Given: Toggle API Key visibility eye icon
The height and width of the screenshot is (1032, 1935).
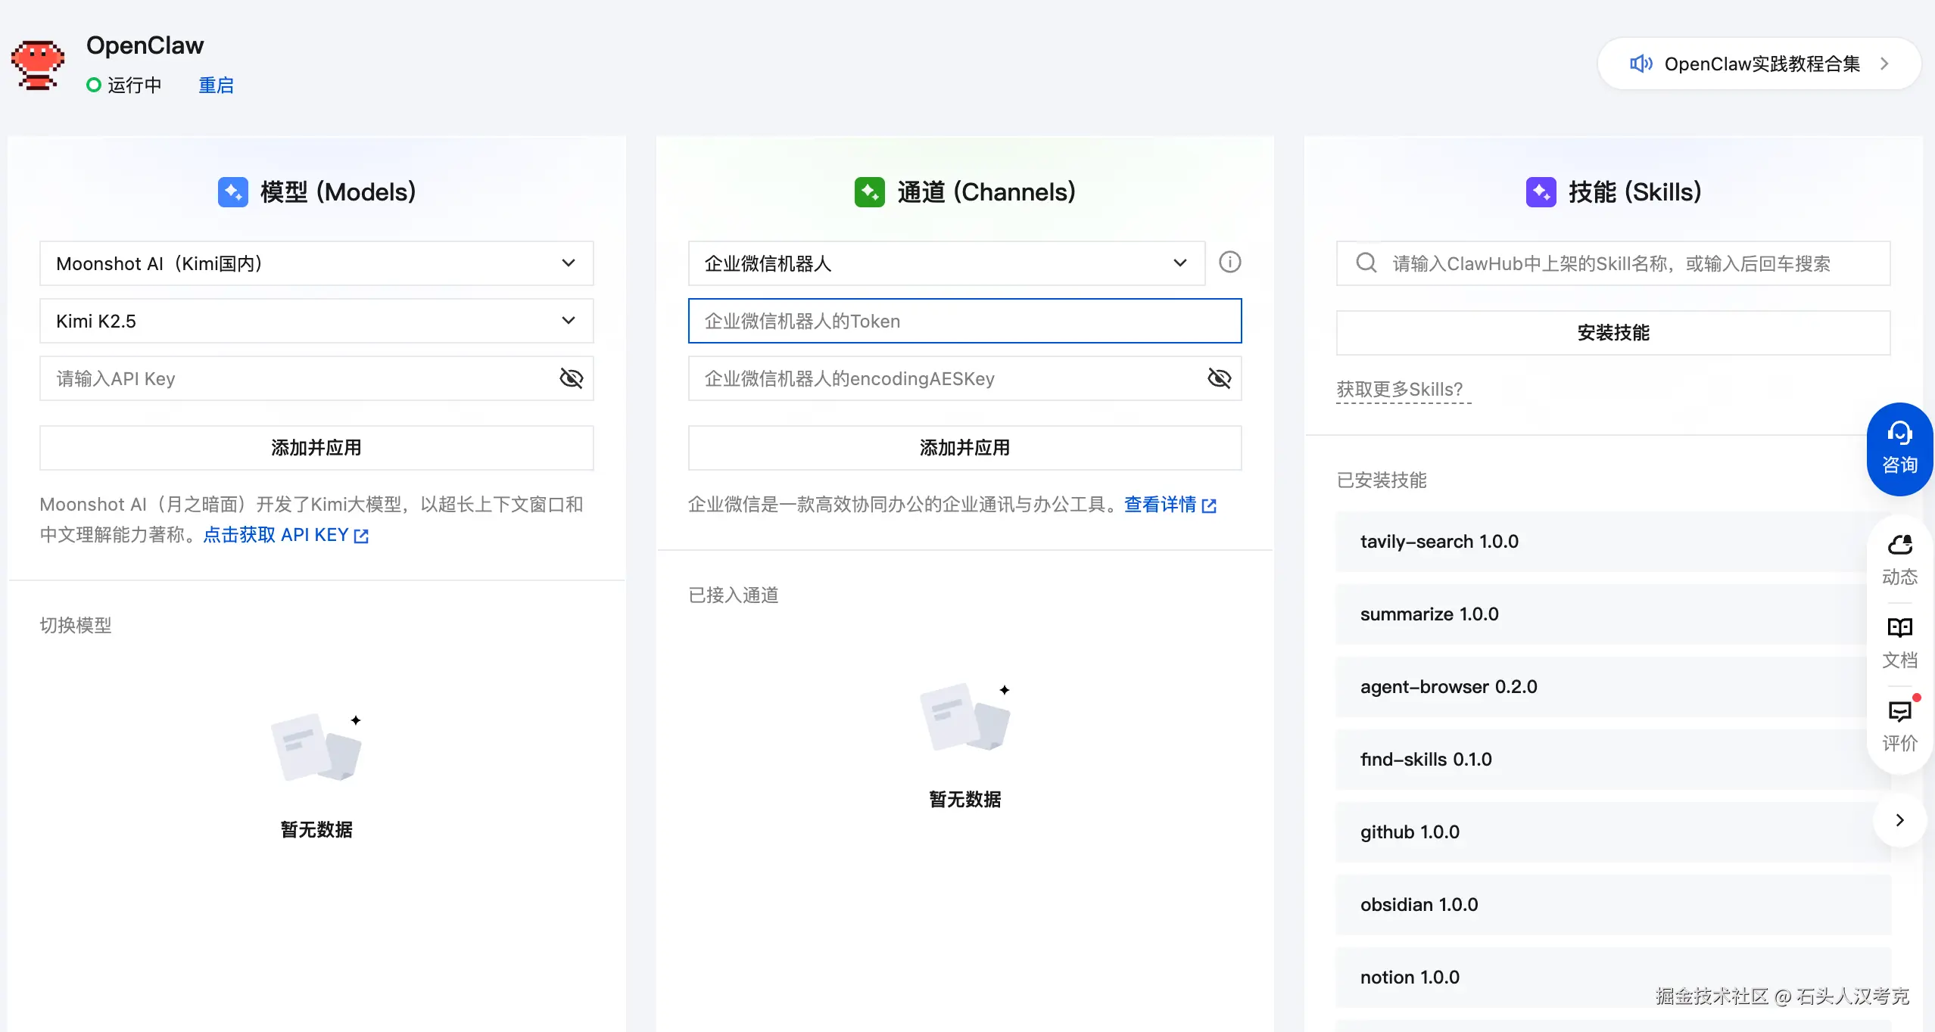Looking at the screenshot, I should (571, 378).
